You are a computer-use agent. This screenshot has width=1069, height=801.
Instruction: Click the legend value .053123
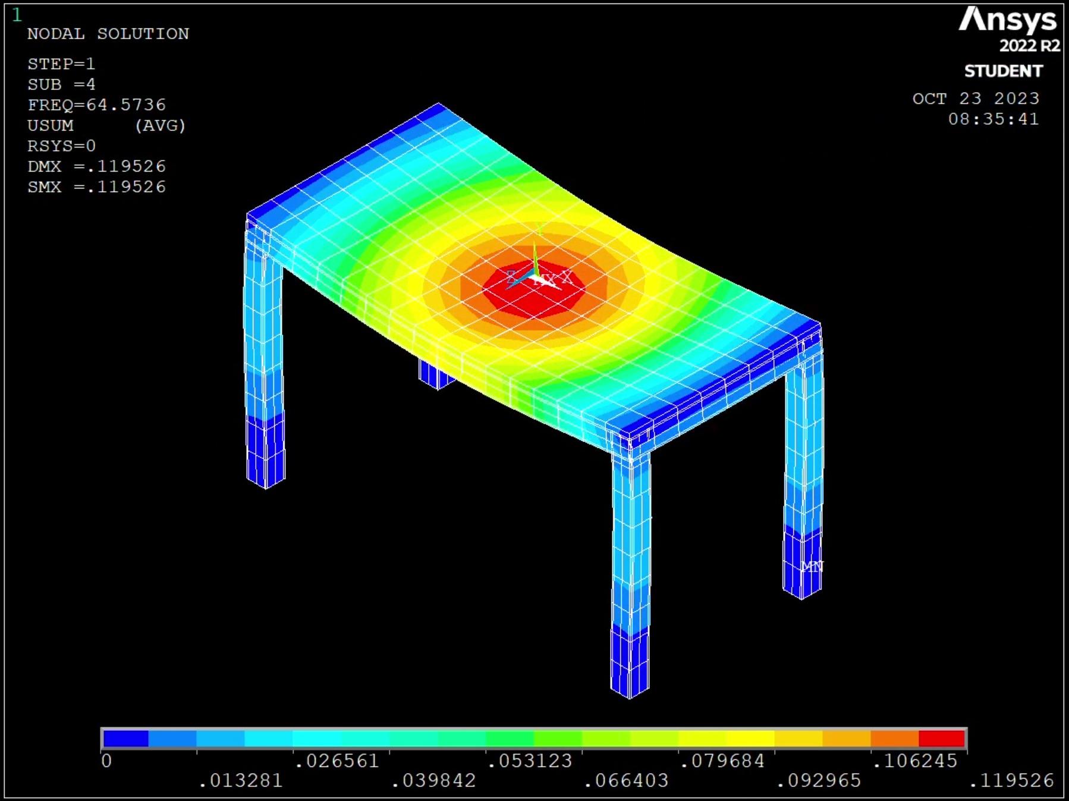pos(529,761)
